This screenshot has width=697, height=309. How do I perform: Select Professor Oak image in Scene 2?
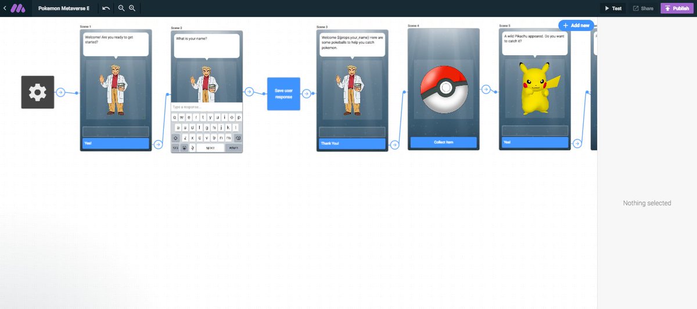pyautogui.click(x=206, y=83)
